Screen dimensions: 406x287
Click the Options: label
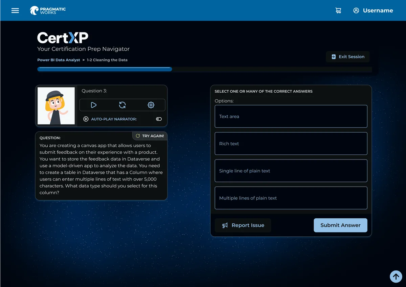[x=224, y=101]
